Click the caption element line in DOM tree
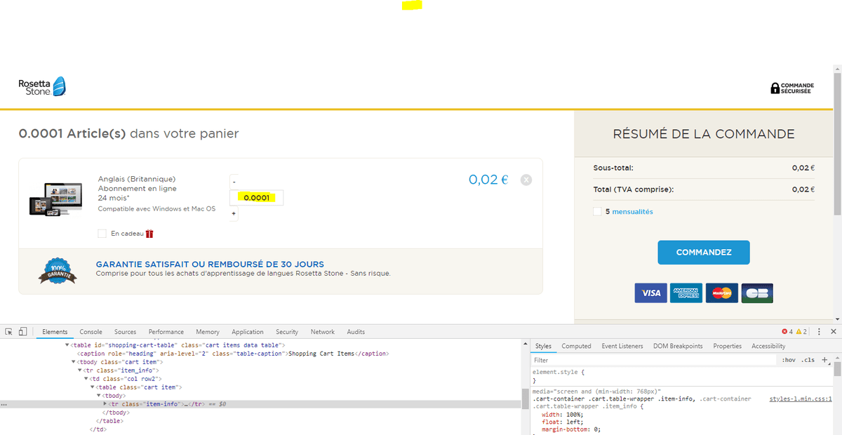This screenshot has height=435, width=842. point(232,354)
